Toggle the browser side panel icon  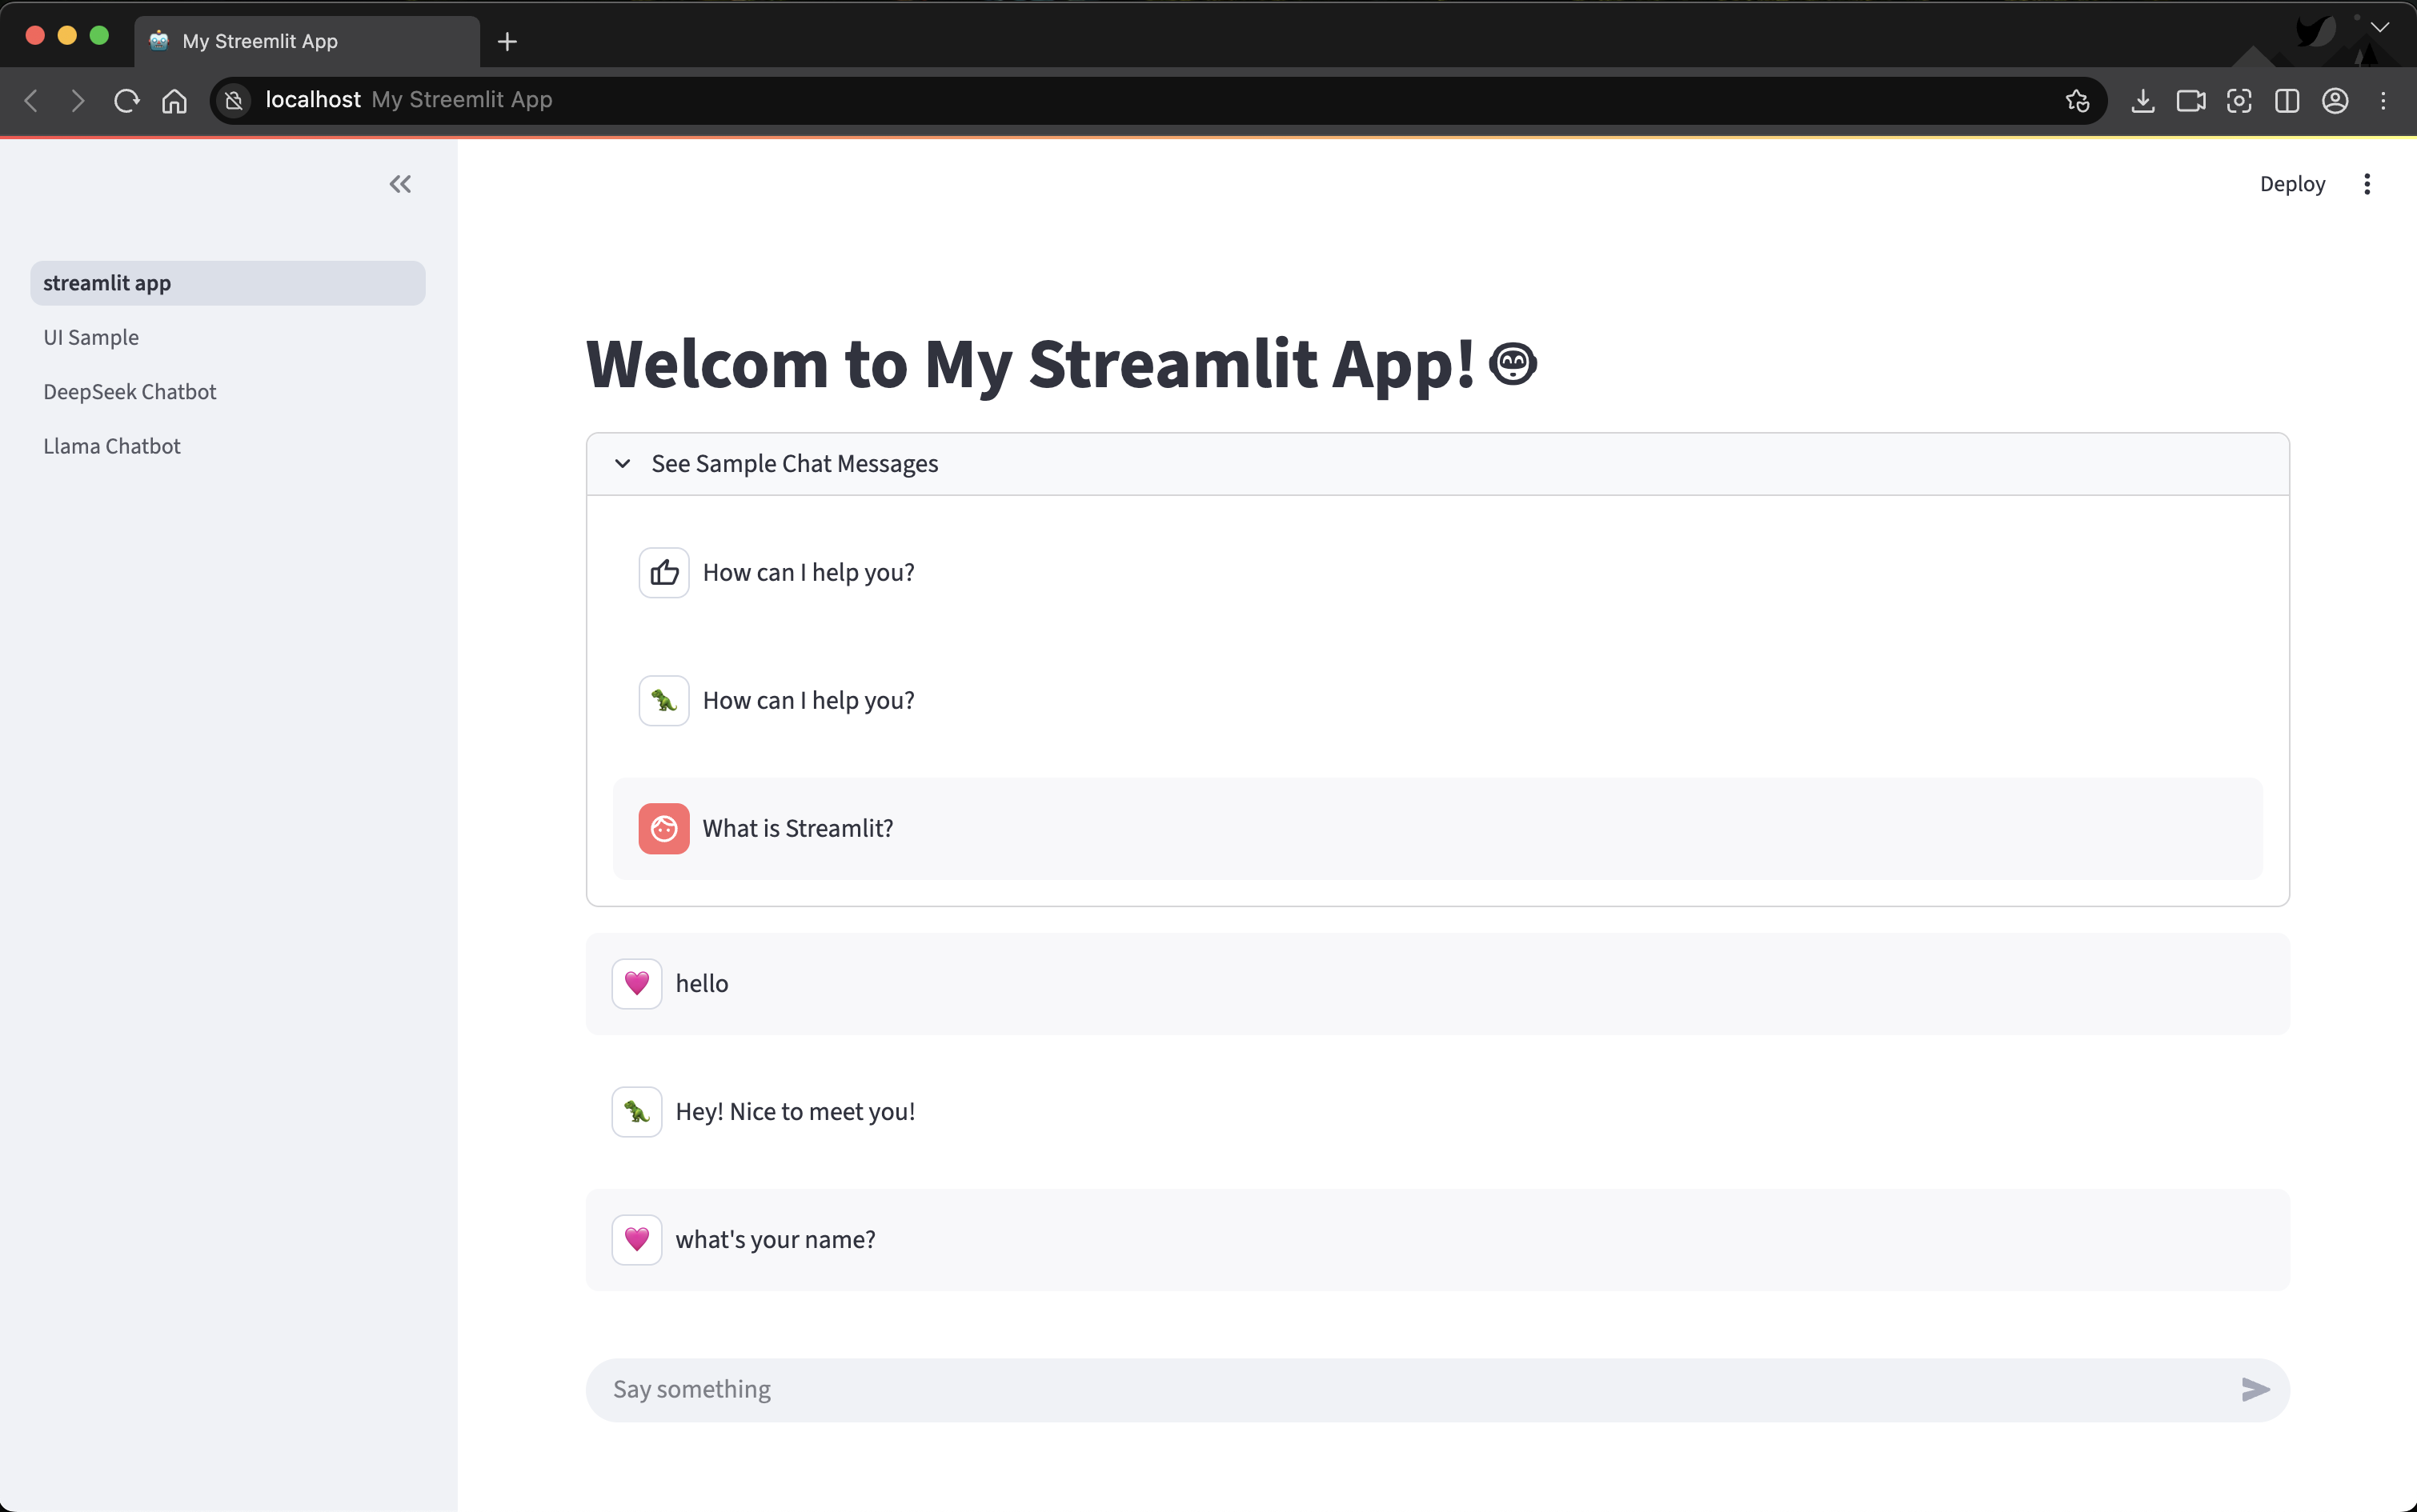(x=2287, y=101)
